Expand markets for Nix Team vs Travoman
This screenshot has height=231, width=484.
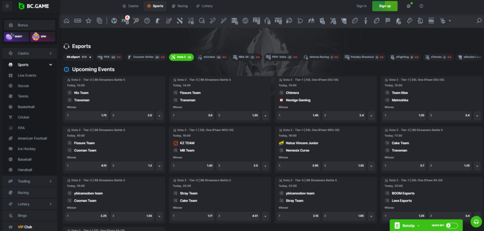click(159, 115)
